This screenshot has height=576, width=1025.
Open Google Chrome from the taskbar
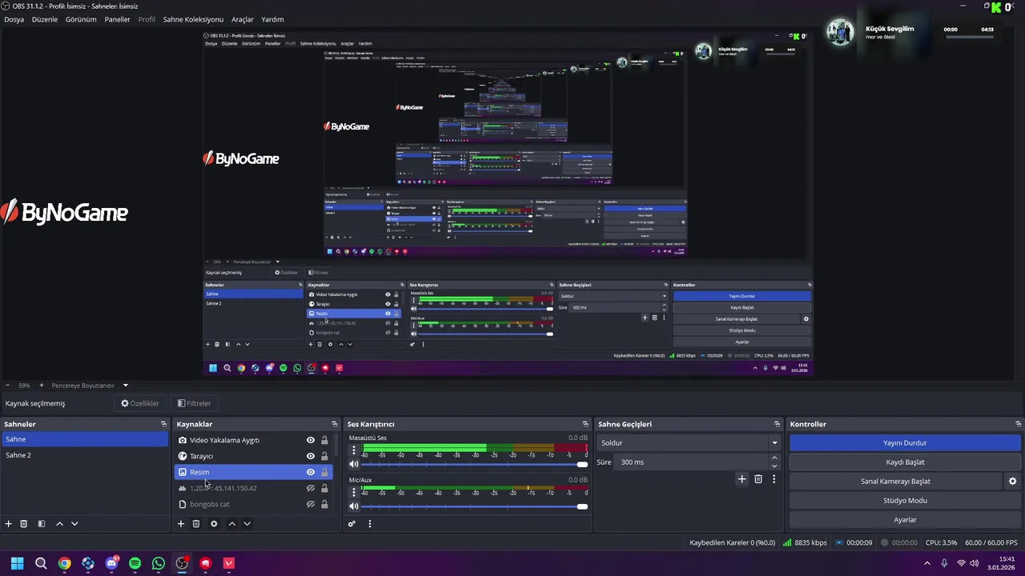pos(64,563)
